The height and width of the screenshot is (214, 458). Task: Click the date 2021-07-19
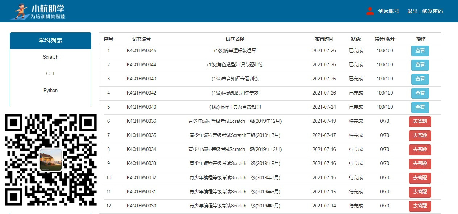[324, 121]
